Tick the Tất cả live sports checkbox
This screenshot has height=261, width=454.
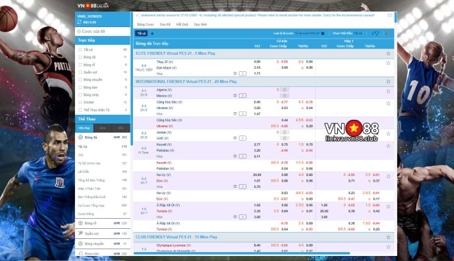(80, 49)
